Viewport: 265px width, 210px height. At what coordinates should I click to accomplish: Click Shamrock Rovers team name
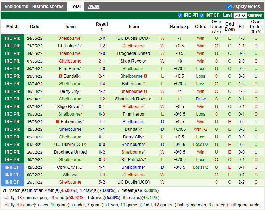click(x=133, y=99)
